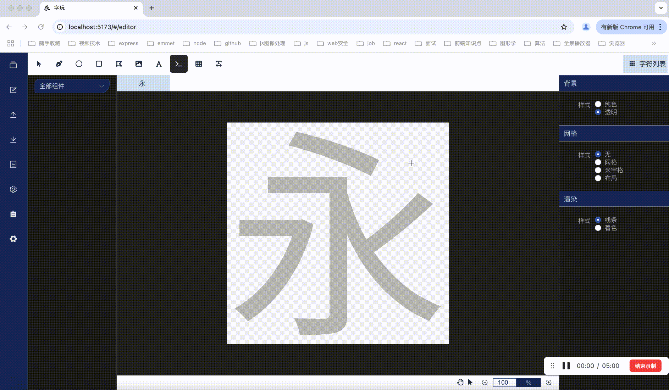Screen dimensions: 669x390
Task: Close the 字玩 browser tab
Action: point(136,8)
